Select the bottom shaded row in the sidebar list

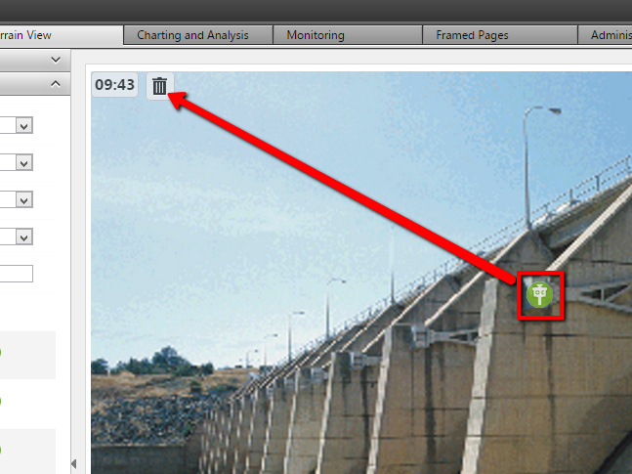pyautogui.click(x=27, y=452)
